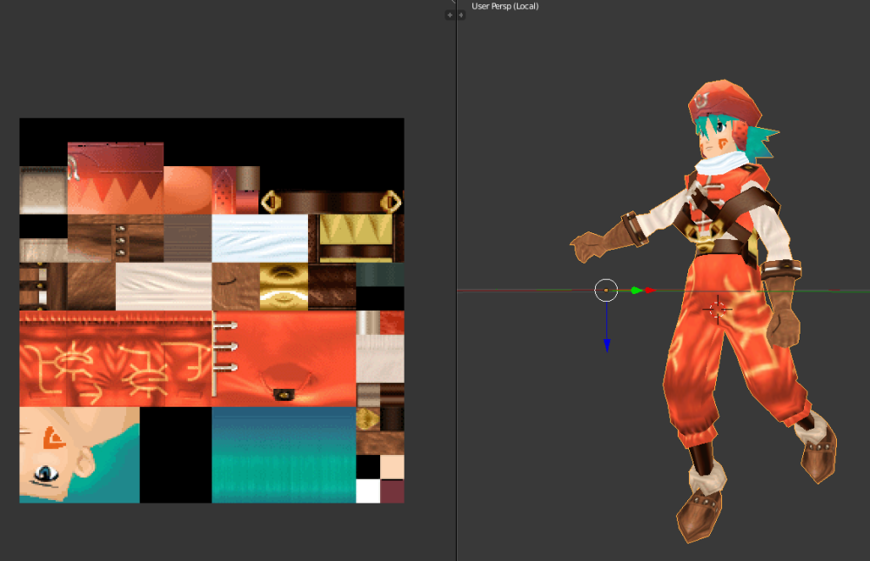Image resolution: width=870 pixels, height=561 pixels.
Task: Click the maroon swatch in texture corner
Action: 392,491
